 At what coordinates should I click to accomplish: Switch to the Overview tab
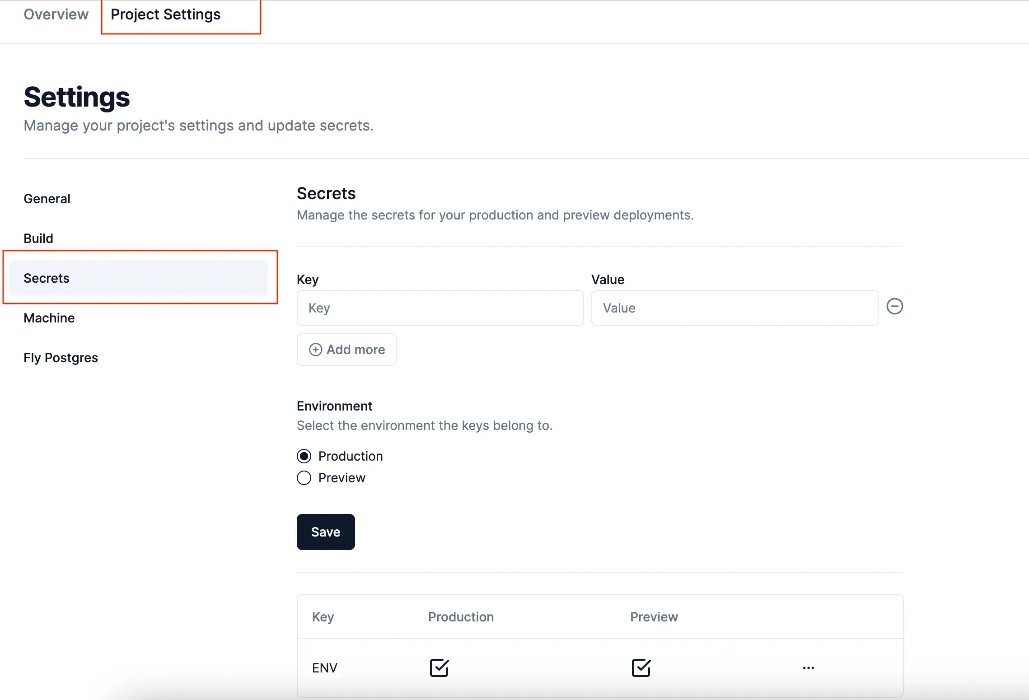(x=56, y=14)
